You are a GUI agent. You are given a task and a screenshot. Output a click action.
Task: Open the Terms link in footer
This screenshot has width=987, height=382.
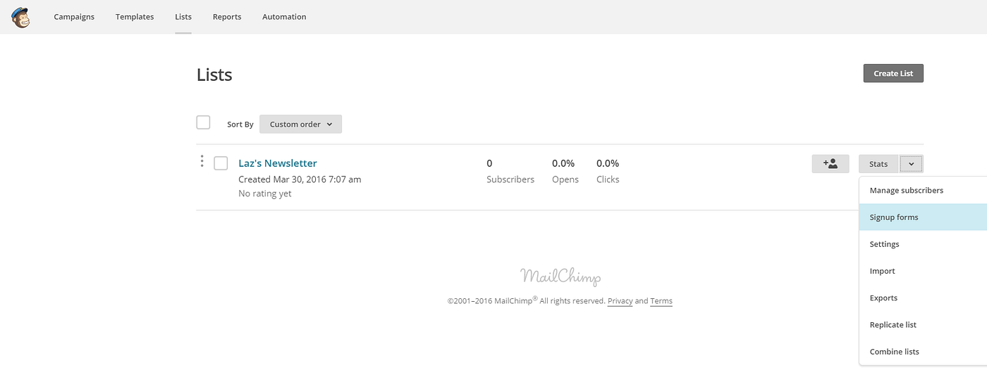(x=661, y=301)
